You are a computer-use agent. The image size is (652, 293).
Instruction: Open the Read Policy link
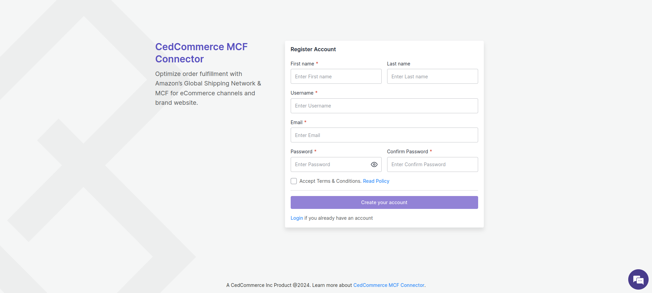[x=376, y=181]
